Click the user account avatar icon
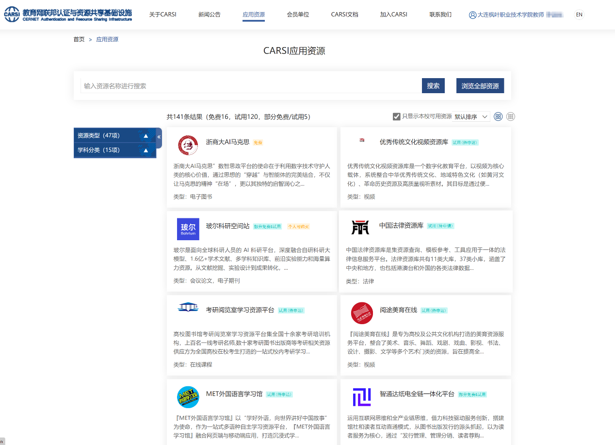The height and width of the screenshot is (445, 615). click(472, 15)
